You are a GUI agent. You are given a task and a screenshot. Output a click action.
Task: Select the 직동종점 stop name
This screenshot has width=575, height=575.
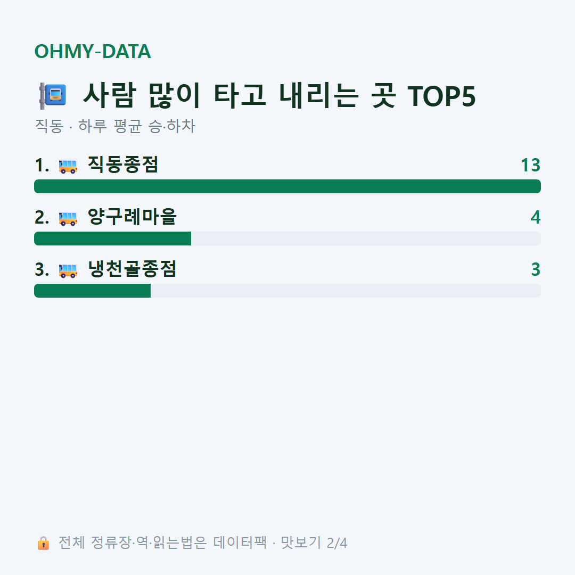[123, 165]
